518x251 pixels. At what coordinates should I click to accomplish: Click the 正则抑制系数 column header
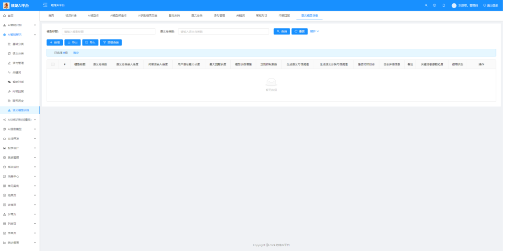tap(269, 64)
